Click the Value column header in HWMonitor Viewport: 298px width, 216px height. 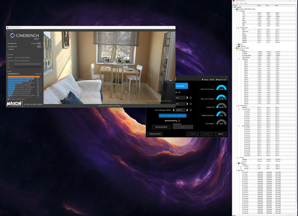[x=261, y=5]
